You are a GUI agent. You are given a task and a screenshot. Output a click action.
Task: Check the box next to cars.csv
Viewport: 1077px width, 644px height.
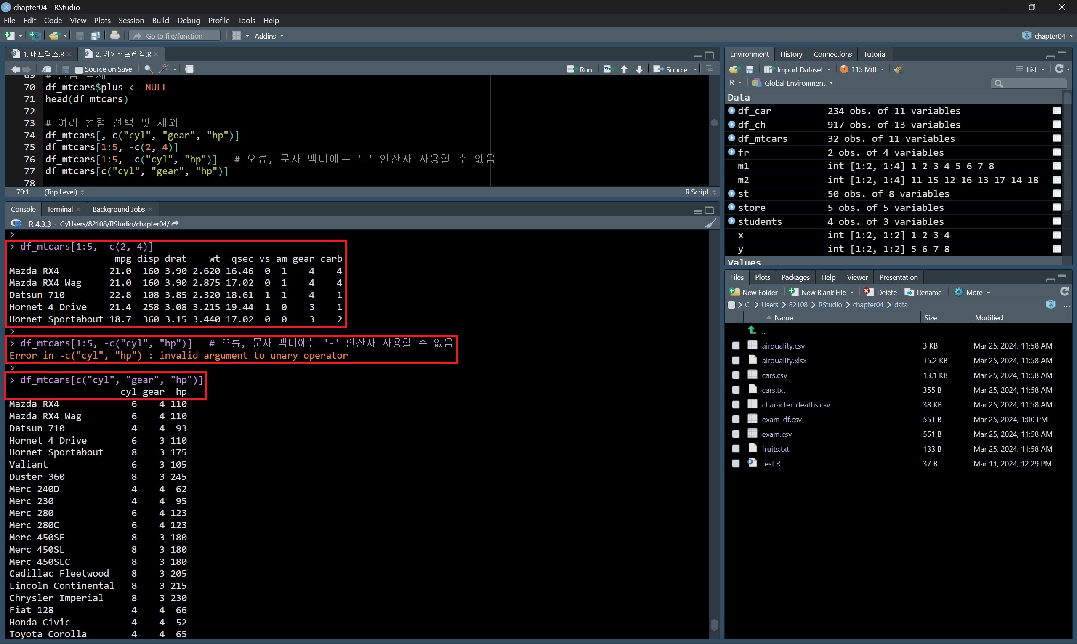tap(736, 375)
